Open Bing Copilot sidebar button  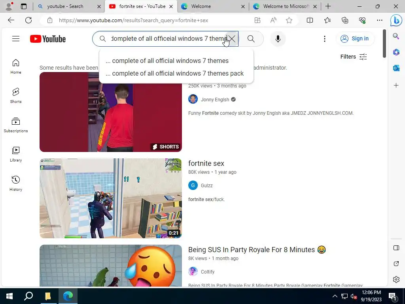tap(396, 21)
